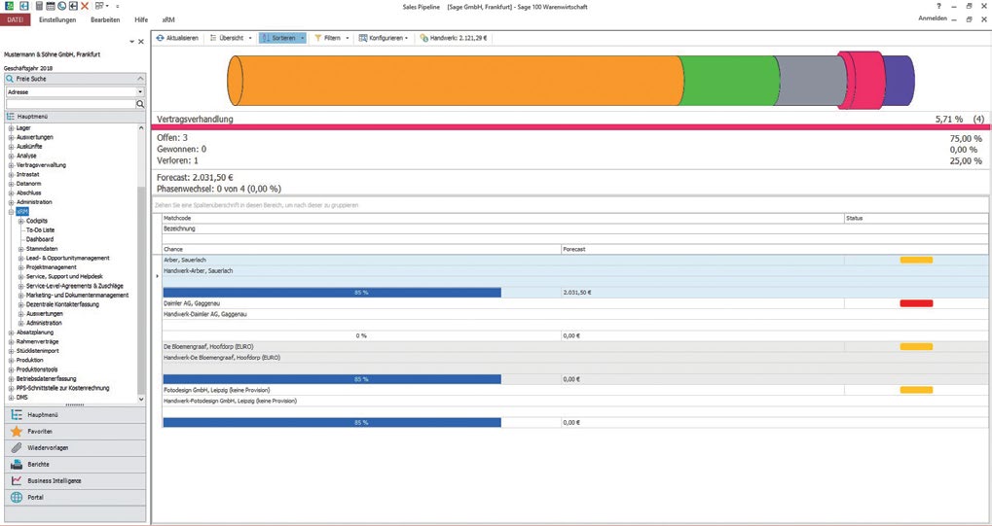Screen dimensions: 992x526
Task: Click the blue left-arrow icon beside the app logo
Action: [x=24, y=6]
